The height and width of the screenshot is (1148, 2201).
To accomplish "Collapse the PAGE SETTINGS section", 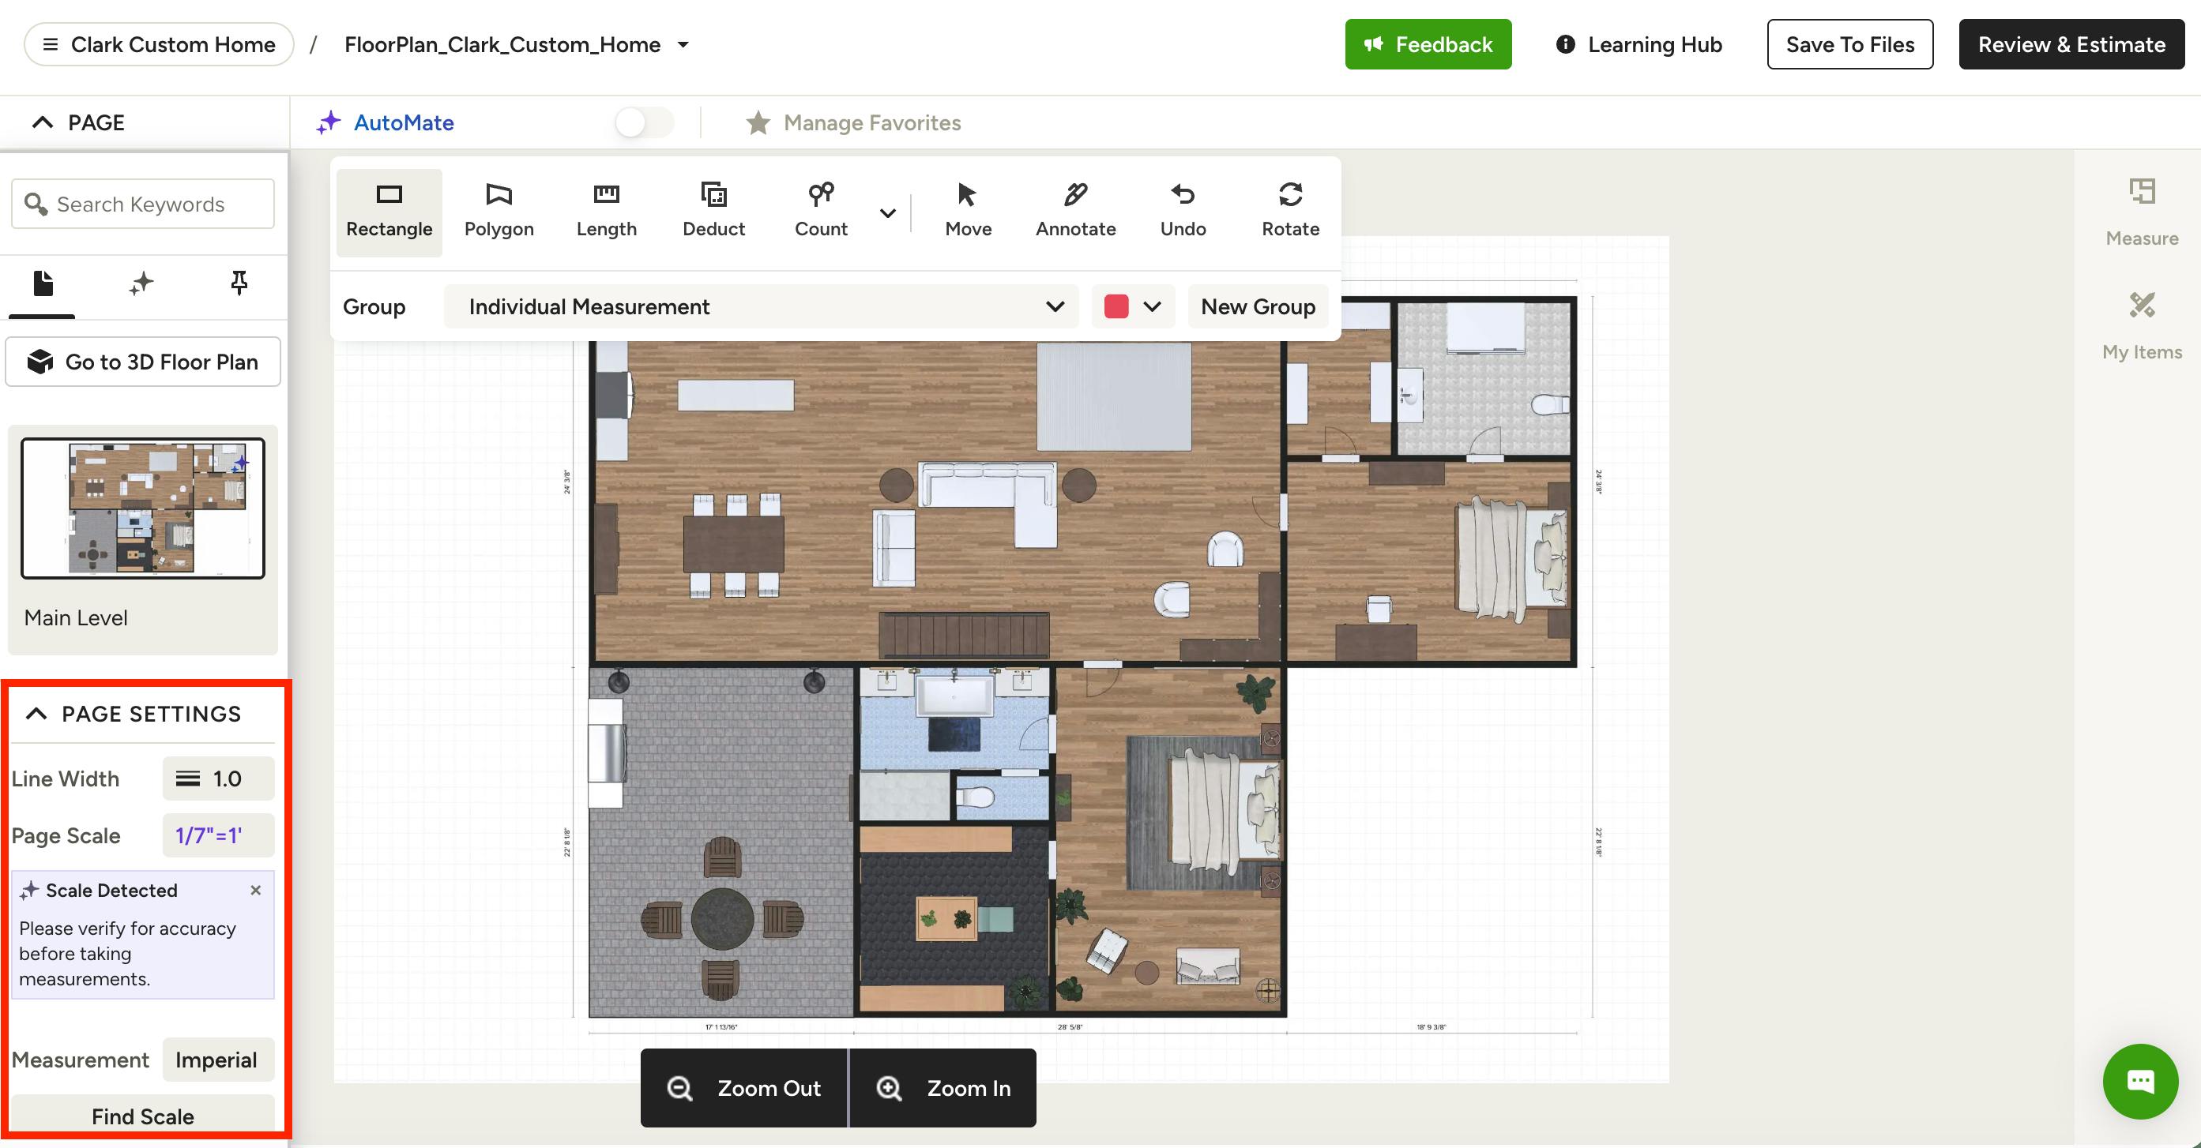I will coord(36,713).
